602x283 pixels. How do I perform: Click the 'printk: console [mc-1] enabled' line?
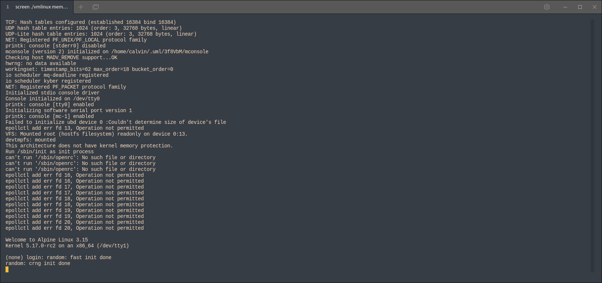pyautogui.click(x=50, y=116)
